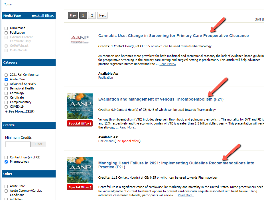Image resolution: width=264 pixels, height=200 pixels.
Task: Click the Category section header
Action: click(x=29, y=62)
